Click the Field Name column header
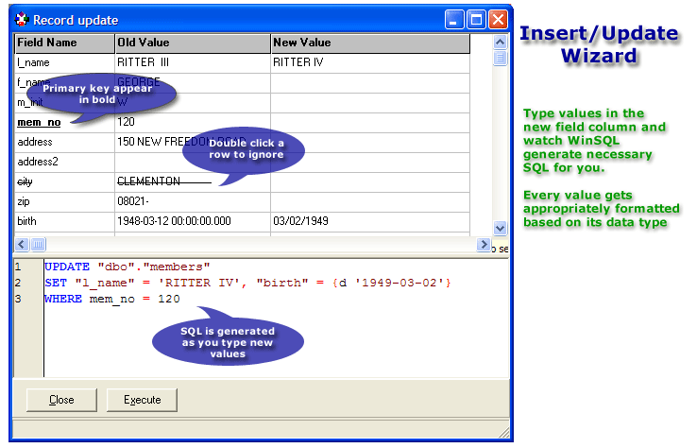 (x=65, y=43)
